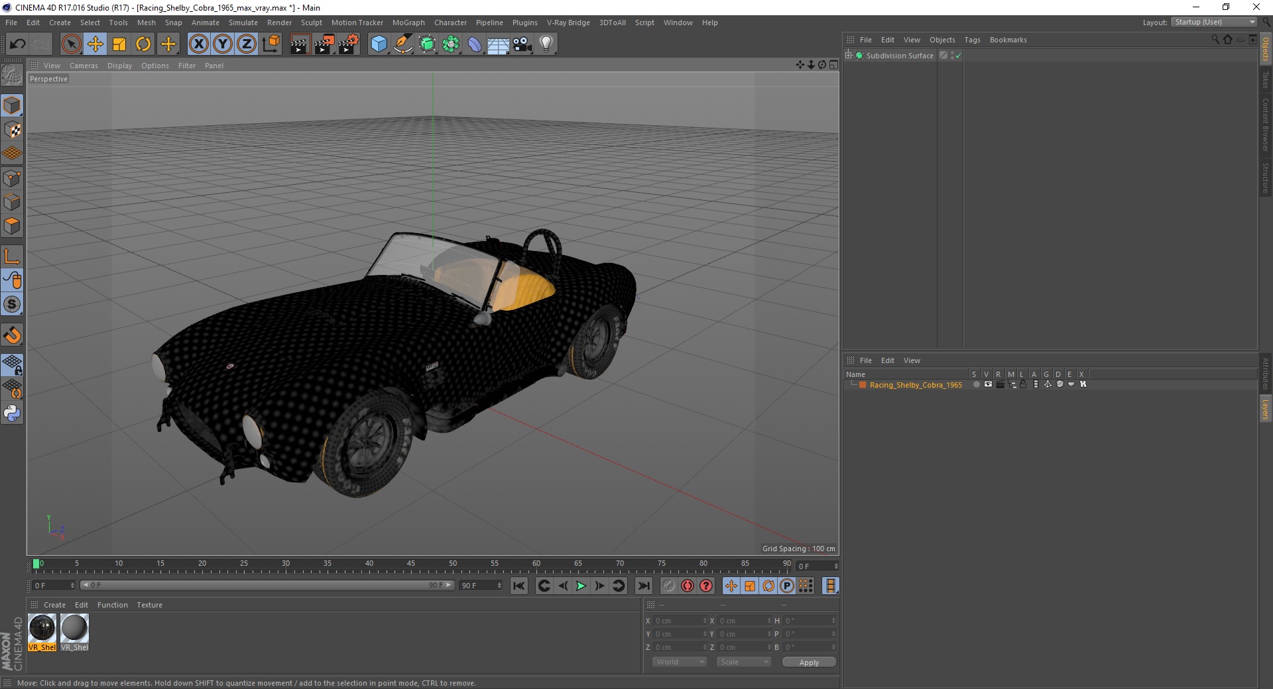Open viewport Display menu
The image size is (1273, 689).
(x=119, y=66)
